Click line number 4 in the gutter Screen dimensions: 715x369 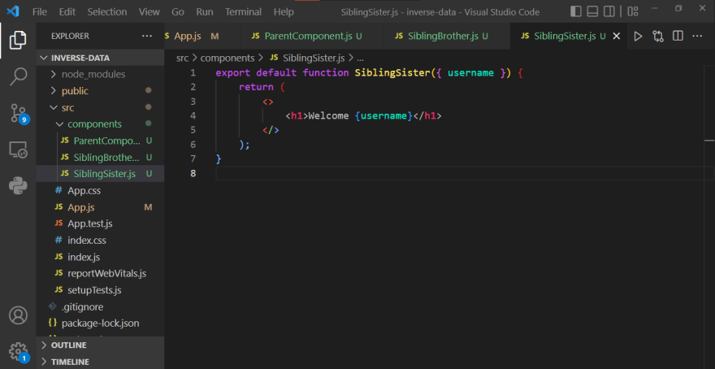(x=193, y=116)
